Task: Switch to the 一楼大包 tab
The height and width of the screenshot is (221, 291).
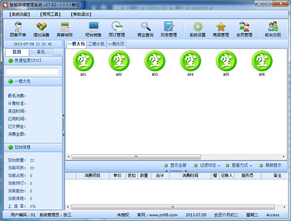Action: coord(76,44)
